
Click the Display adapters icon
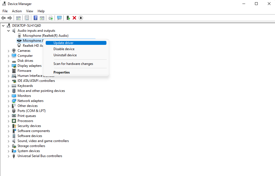pos(14,66)
